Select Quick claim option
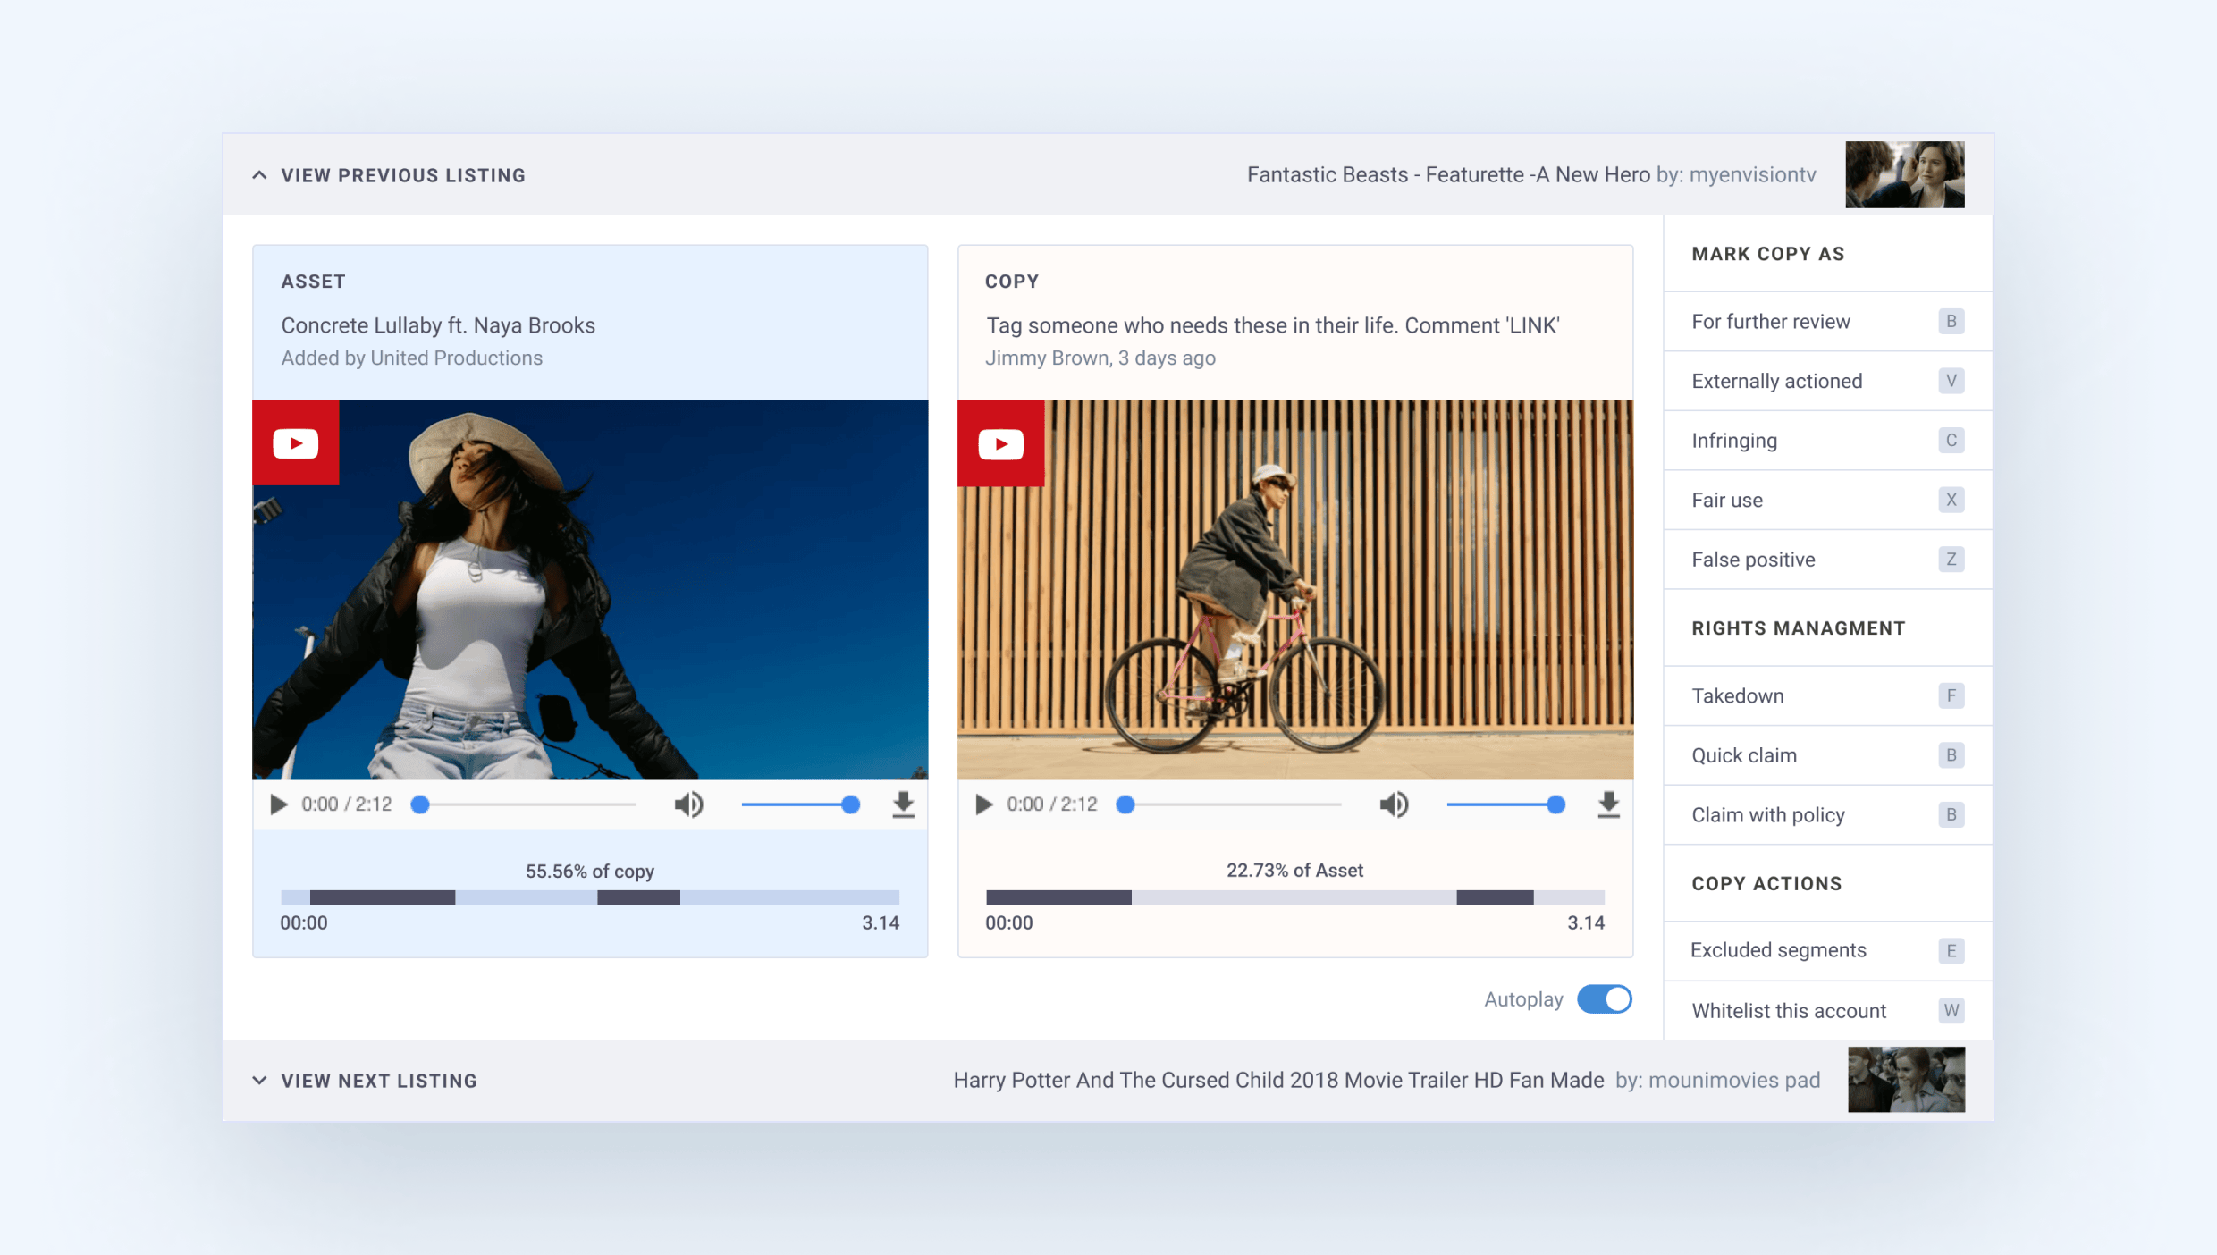The image size is (2217, 1255). pyautogui.click(x=1827, y=755)
